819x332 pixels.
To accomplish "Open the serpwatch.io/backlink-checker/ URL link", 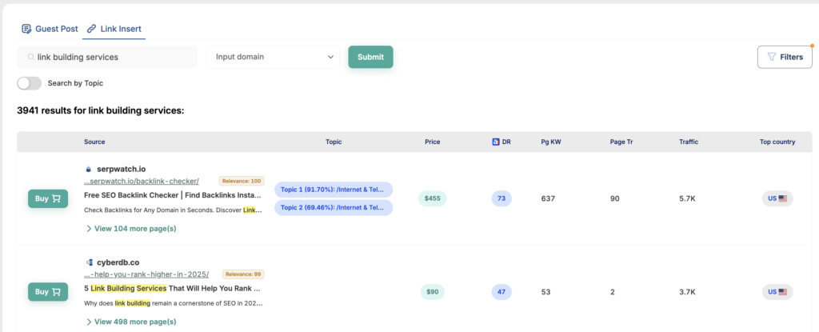I will [142, 182].
